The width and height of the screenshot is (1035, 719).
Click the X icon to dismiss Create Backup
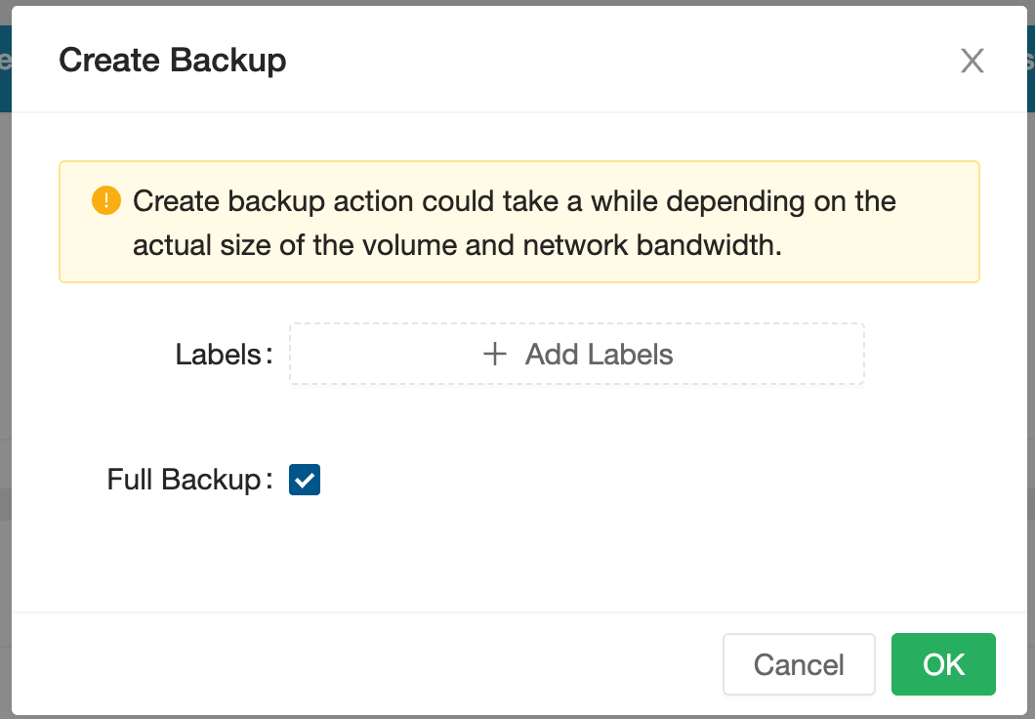[973, 61]
